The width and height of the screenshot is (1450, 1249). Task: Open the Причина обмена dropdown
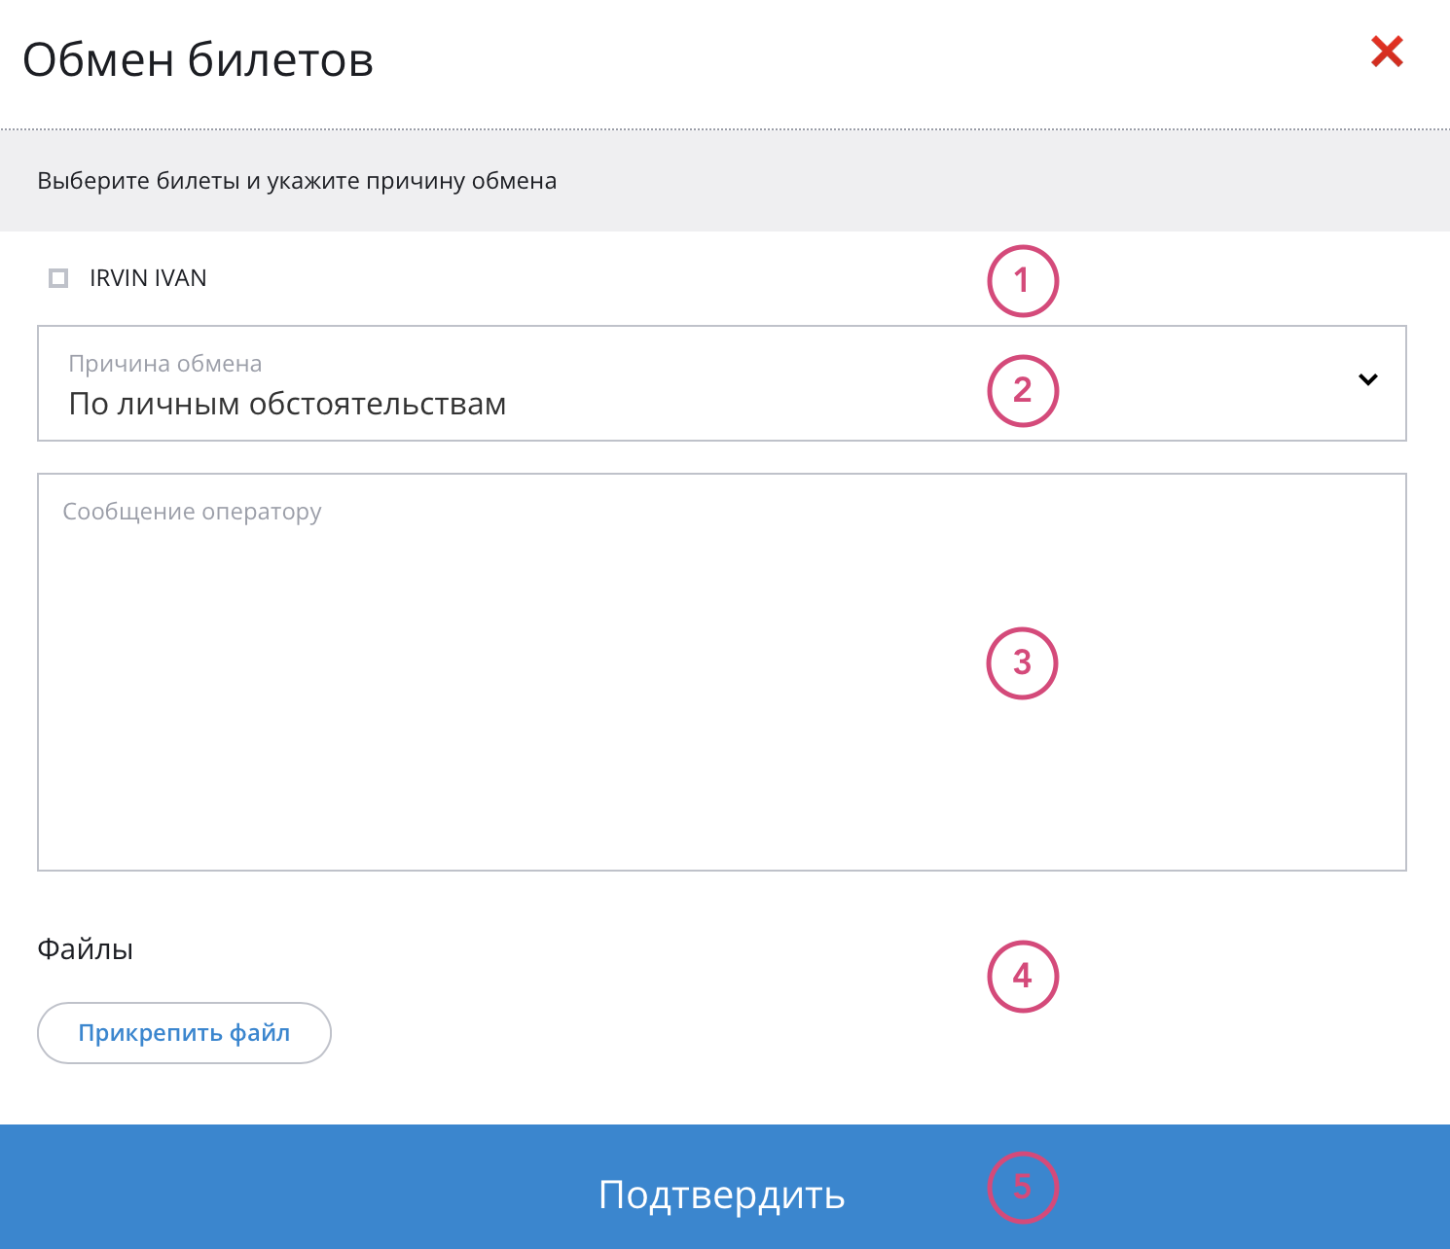(720, 383)
